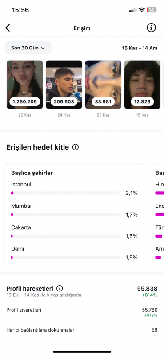Viewport: 164px width, 356px height.
Task: Check battery icon in status bar
Action: point(152,10)
